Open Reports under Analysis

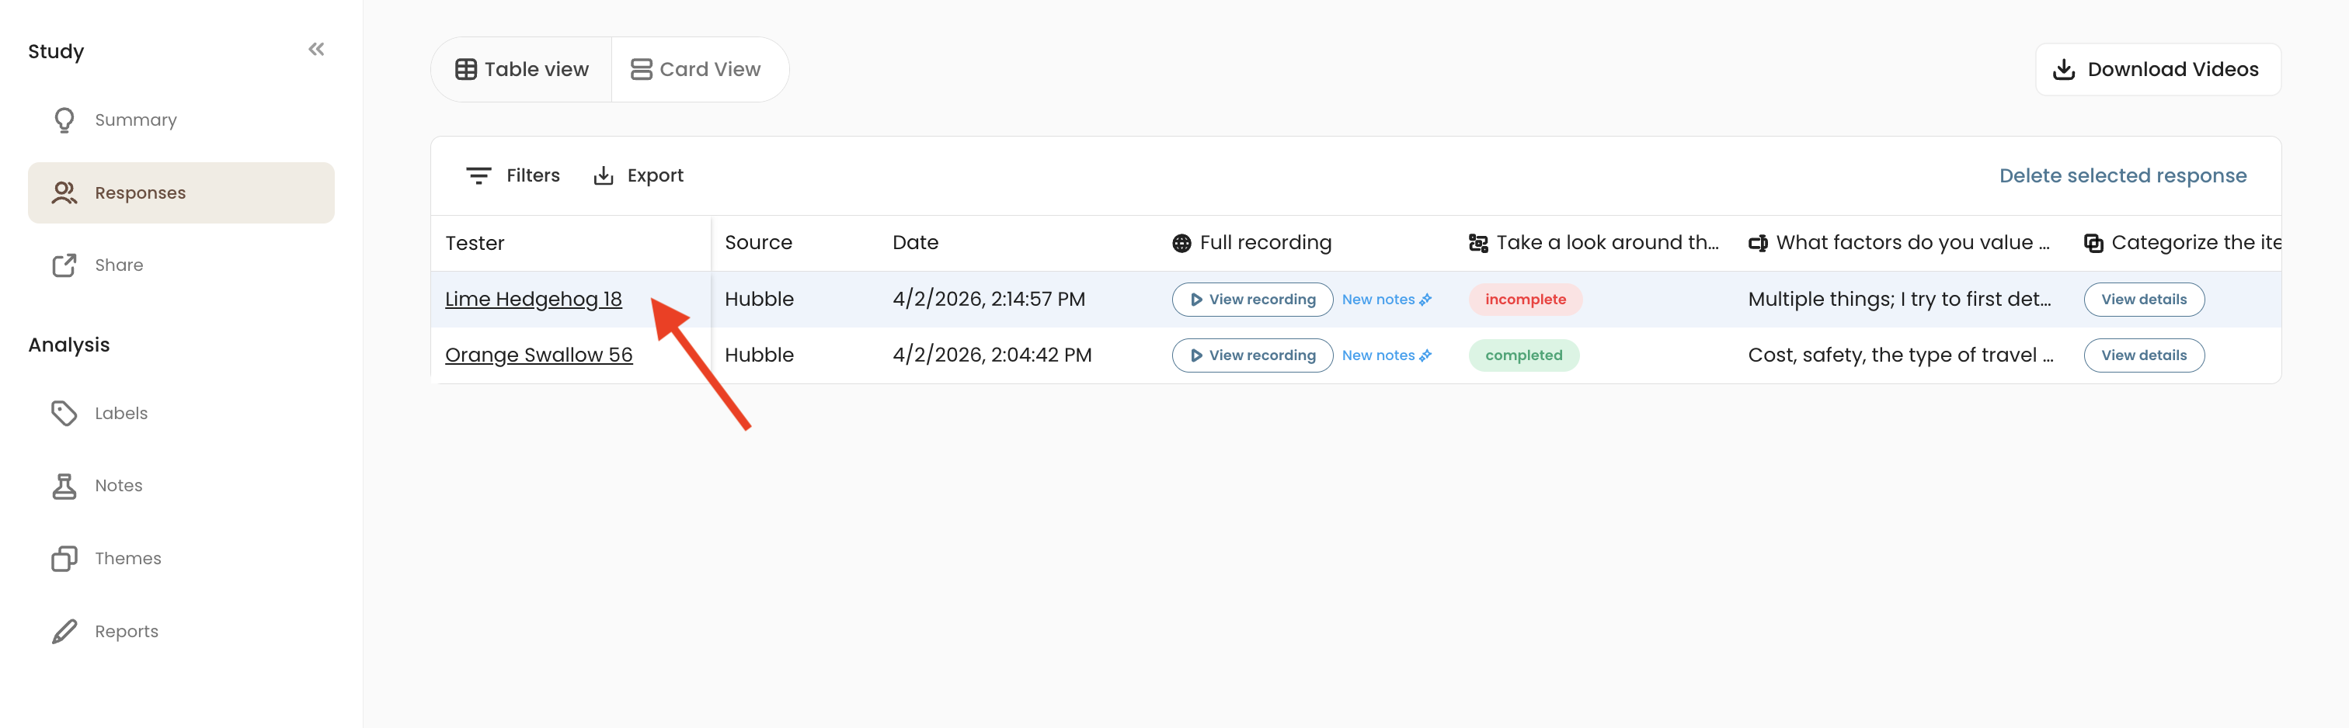pos(180,632)
